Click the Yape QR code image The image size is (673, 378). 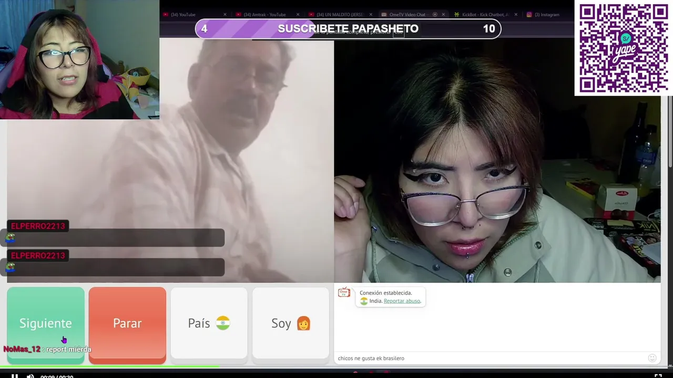coord(624,48)
